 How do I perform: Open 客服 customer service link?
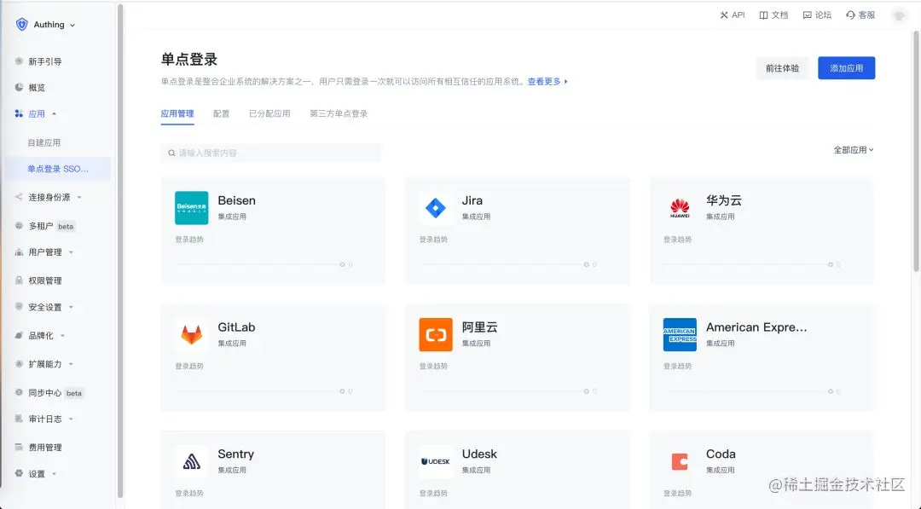[860, 15]
